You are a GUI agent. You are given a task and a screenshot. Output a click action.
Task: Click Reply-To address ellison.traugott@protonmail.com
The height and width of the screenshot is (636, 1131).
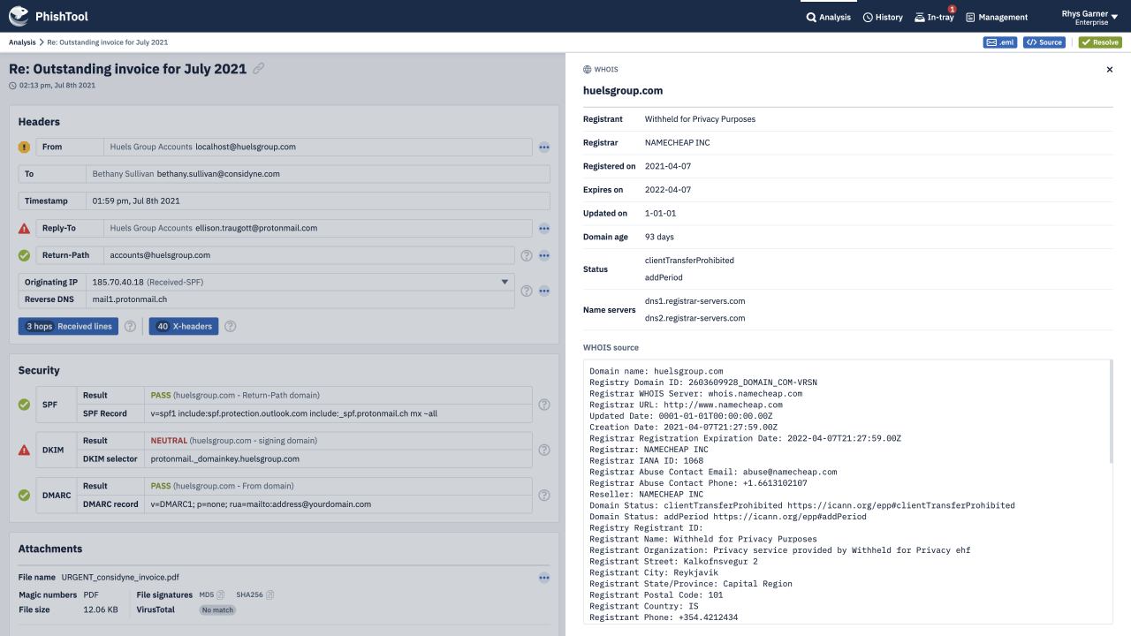coord(256,228)
